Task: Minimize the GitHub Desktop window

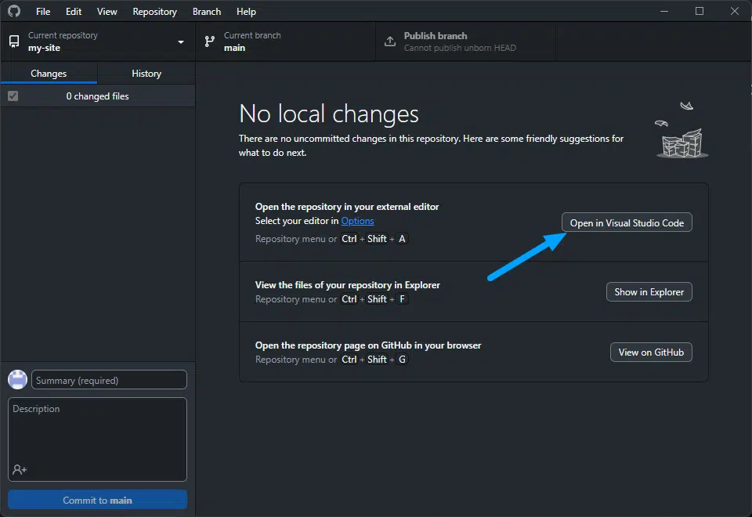Action: tap(663, 11)
